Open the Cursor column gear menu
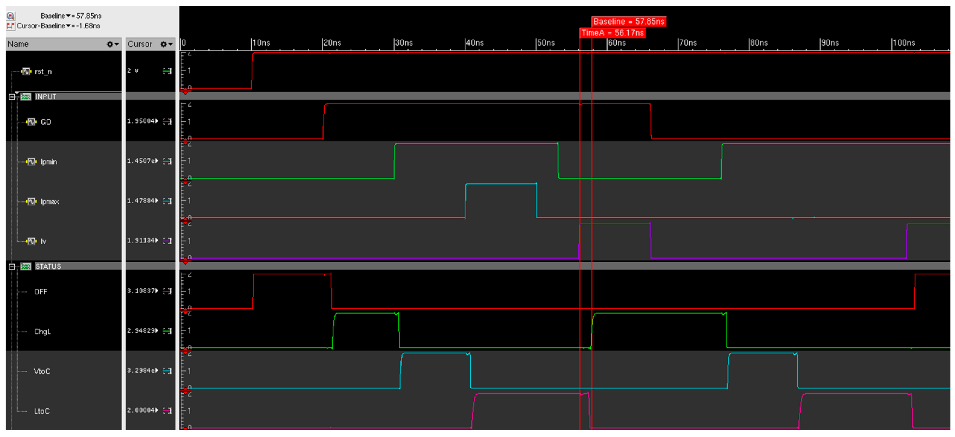 tap(166, 44)
